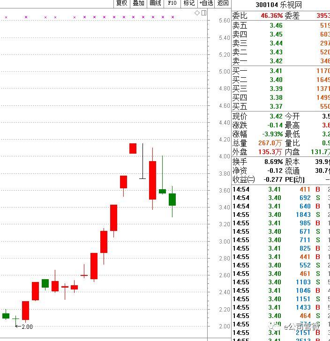Select the 卖一 price 3.42 row
Viewport: 330px width, 341px height.
tap(281, 61)
